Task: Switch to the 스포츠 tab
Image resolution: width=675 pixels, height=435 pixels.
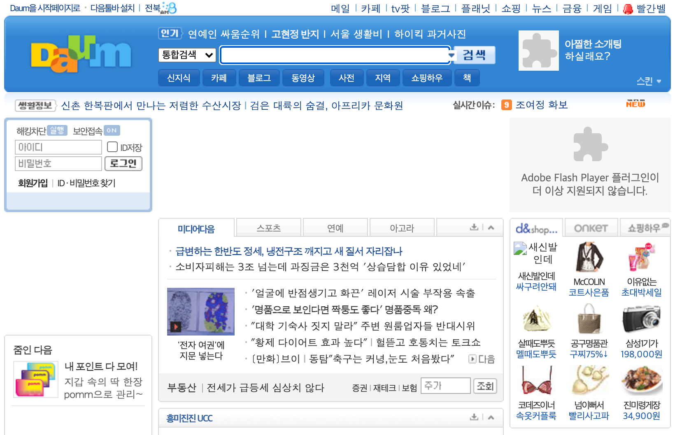Action: point(269,228)
